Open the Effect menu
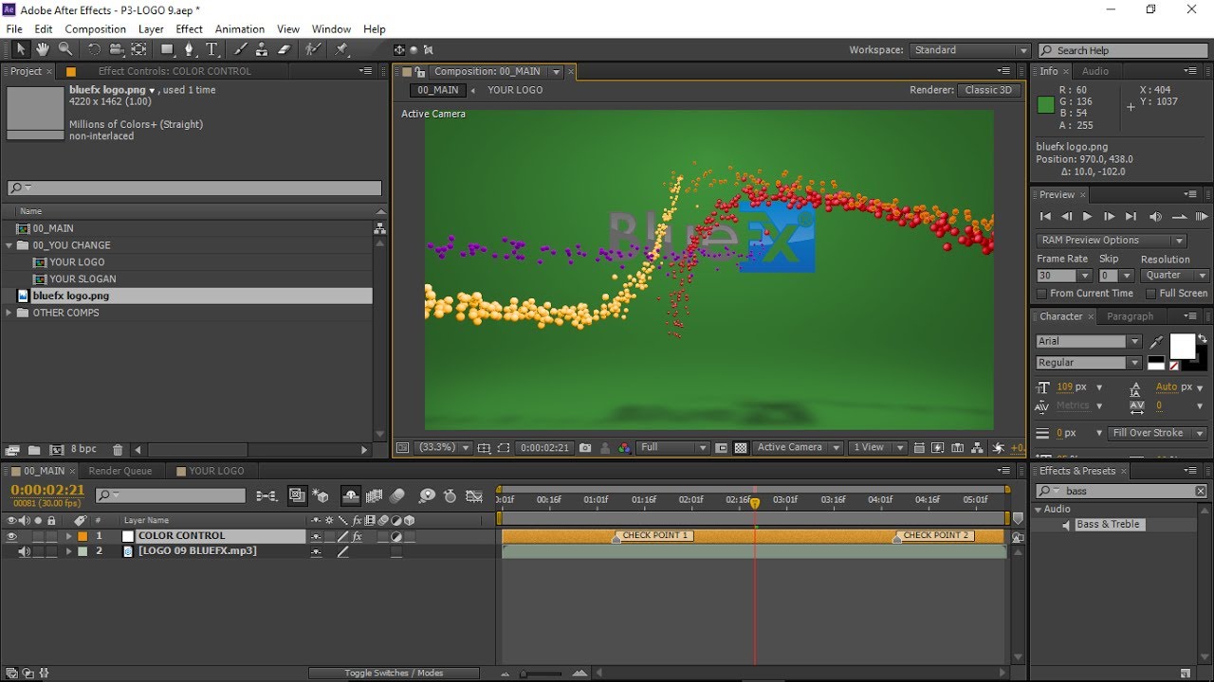 [x=190, y=29]
